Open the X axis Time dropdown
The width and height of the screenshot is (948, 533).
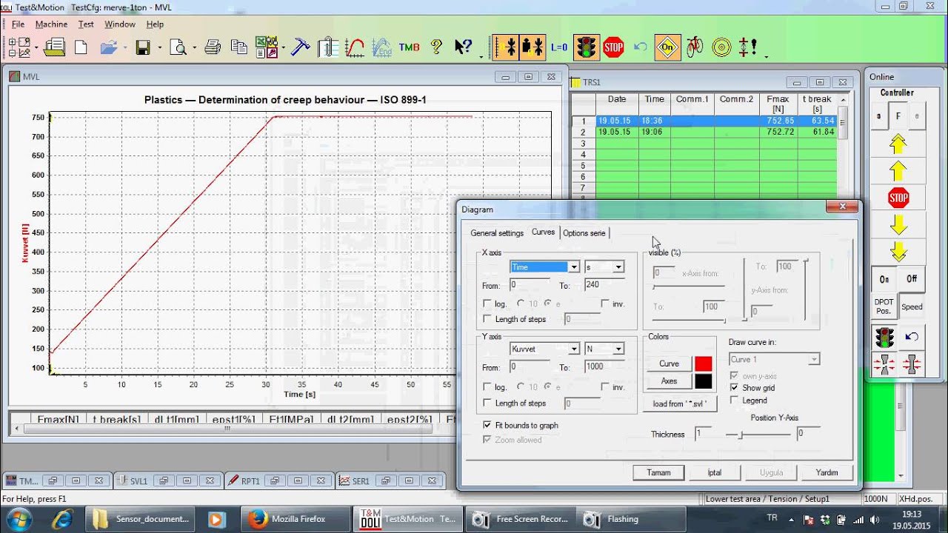573,267
